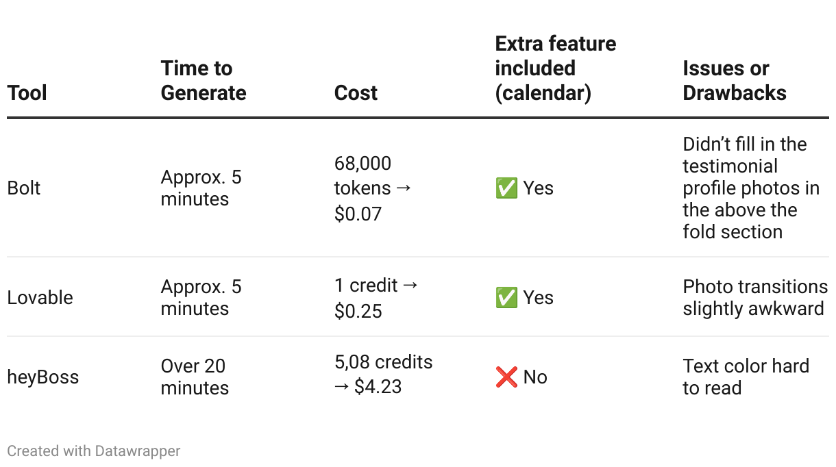Image resolution: width=836 pixels, height=467 pixels.
Task: Click the green checkmark in Lovable row
Action: [x=506, y=298]
